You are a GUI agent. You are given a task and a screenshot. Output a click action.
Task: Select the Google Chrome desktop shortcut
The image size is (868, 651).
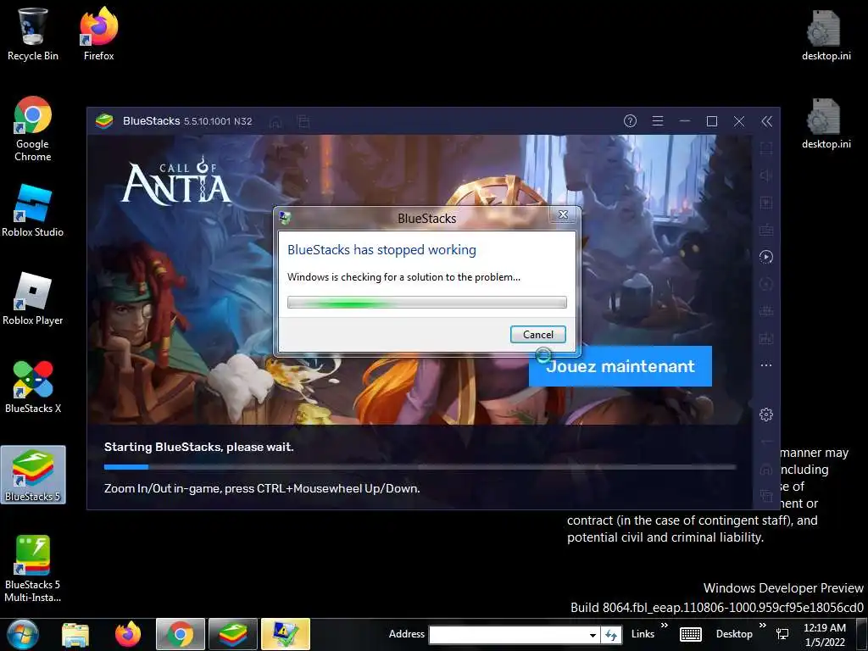[x=33, y=129]
